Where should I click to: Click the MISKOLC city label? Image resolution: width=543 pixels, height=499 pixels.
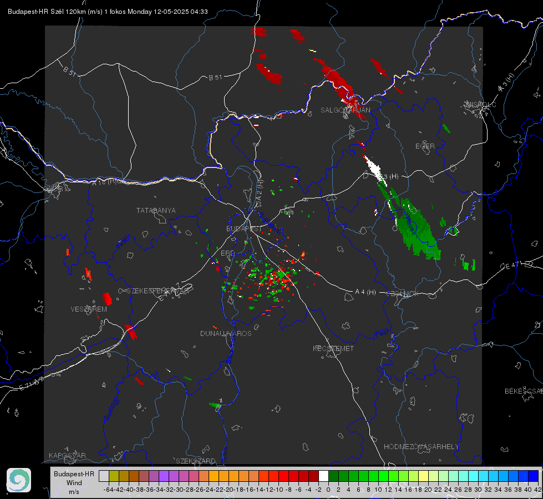pyautogui.click(x=481, y=104)
